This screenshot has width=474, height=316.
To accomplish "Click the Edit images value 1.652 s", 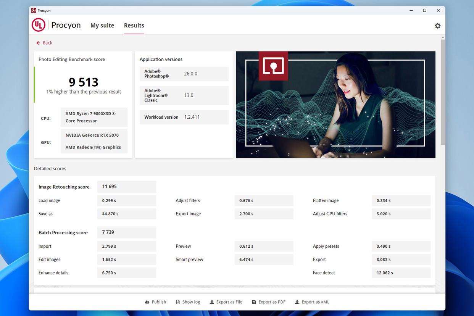I will (127, 260).
